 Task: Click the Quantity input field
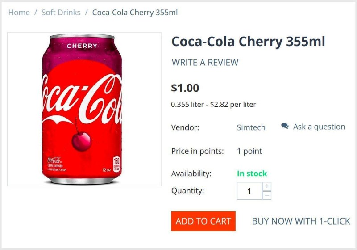249,191
